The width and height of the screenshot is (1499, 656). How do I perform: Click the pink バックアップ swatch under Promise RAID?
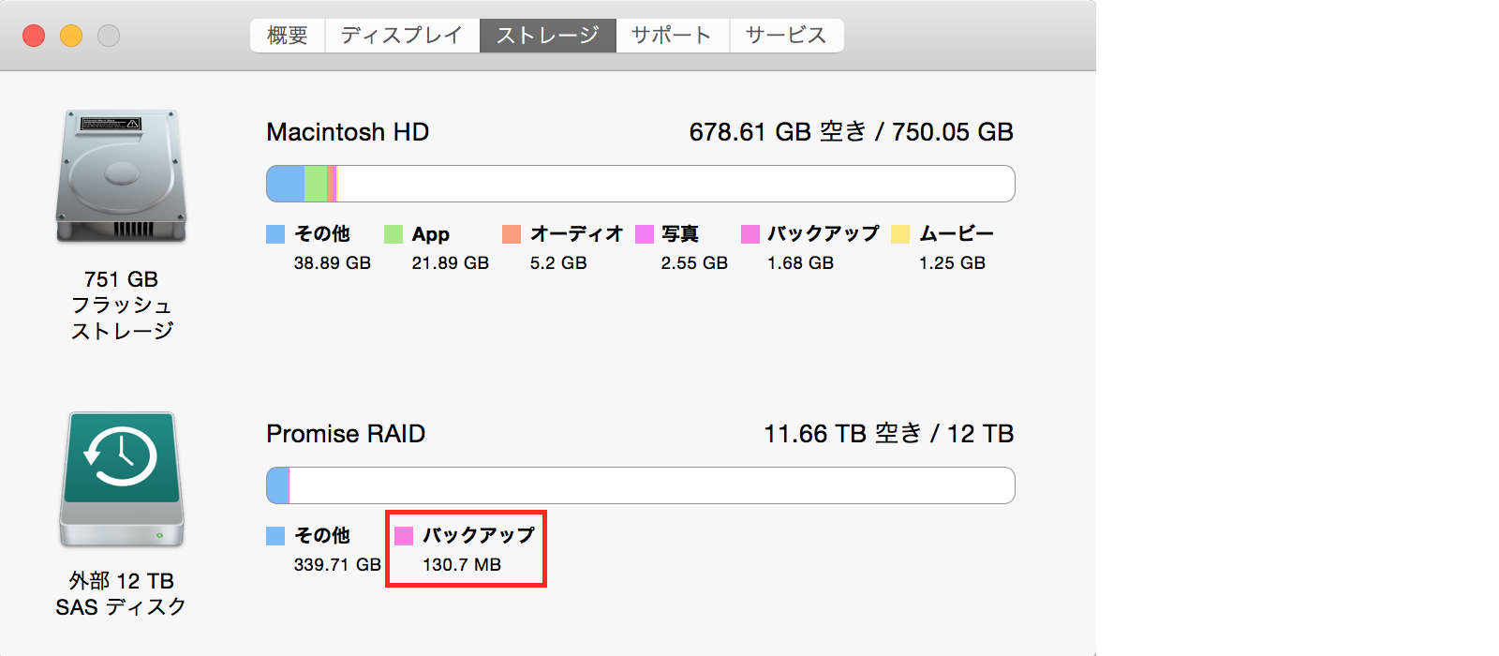click(x=404, y=536)
